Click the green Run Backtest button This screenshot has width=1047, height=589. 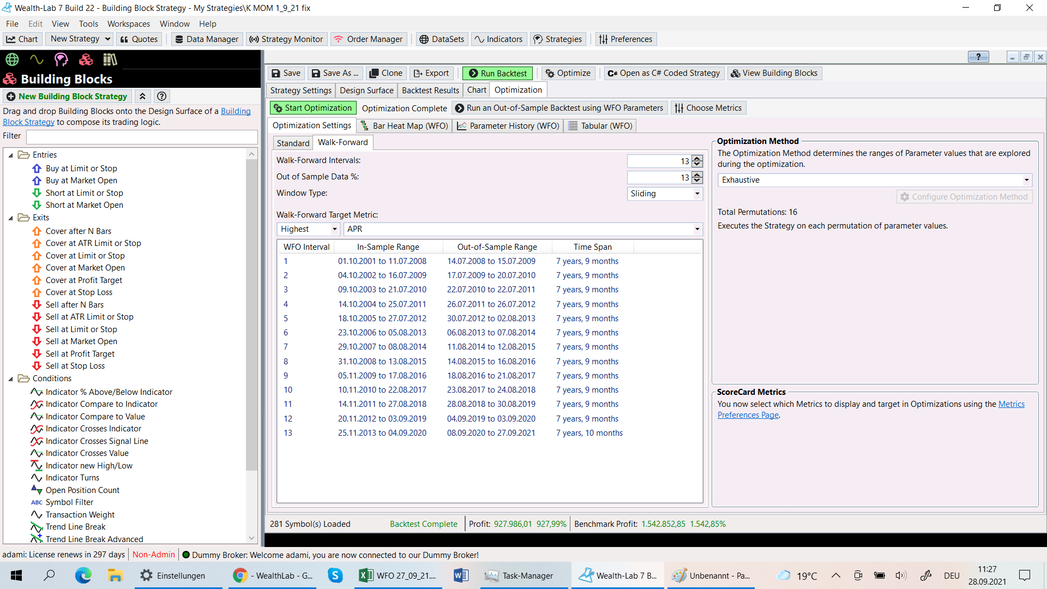pyautogui.click(x=497, y=73)
